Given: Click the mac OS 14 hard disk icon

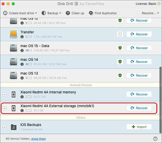Looking at the screenshot, I should 13,62.
